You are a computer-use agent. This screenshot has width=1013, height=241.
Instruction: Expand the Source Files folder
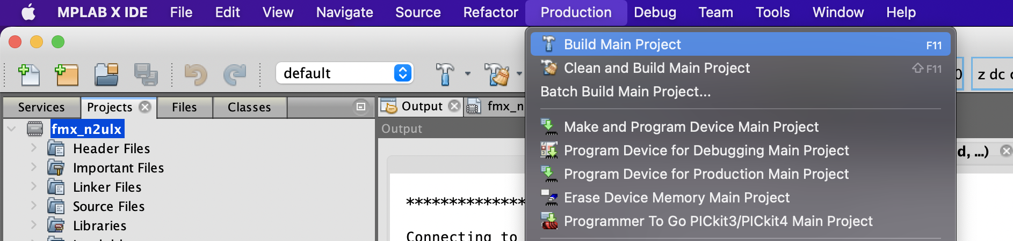pos(34,206)
